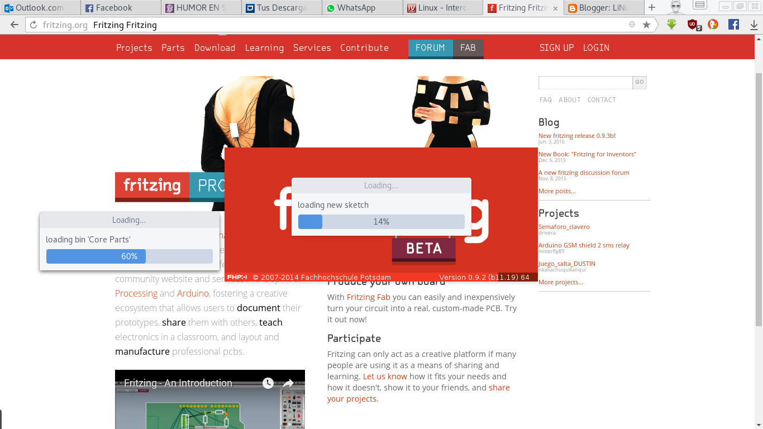Open the Semaforo_clavero project
The image size is (763, 429).
564,227
